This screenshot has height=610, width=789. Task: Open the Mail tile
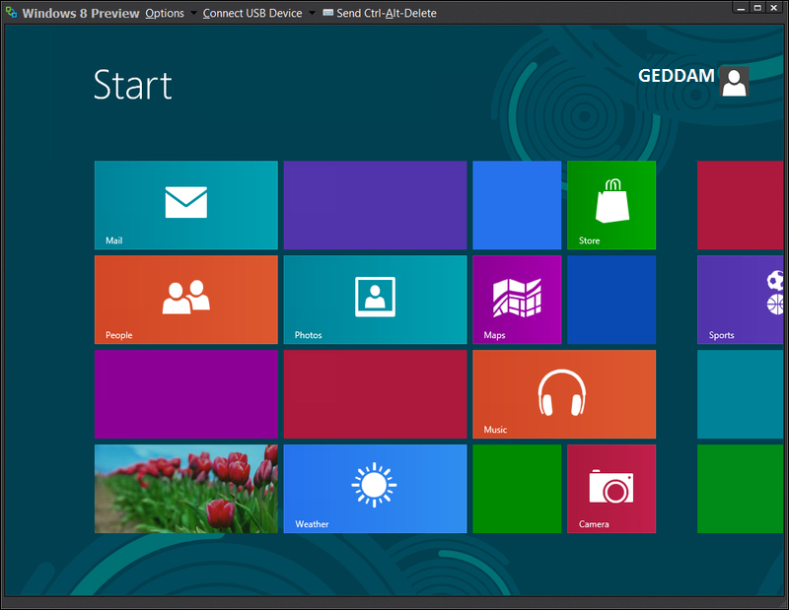pyautogui.click(x=186, y=205)
